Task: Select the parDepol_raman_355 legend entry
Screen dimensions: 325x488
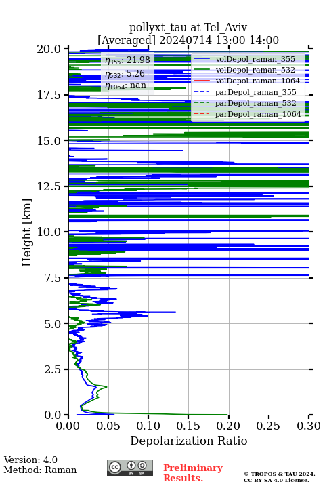Action: (245, 92)
